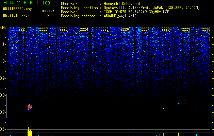
Task: Click the 2225 time marker
Action: (104, 29)
